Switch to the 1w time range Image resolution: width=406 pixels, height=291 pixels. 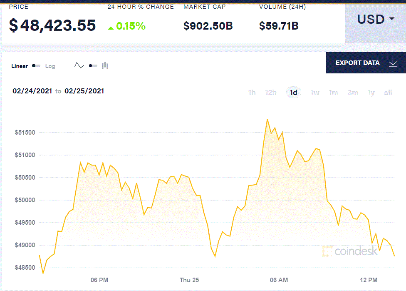315,93
